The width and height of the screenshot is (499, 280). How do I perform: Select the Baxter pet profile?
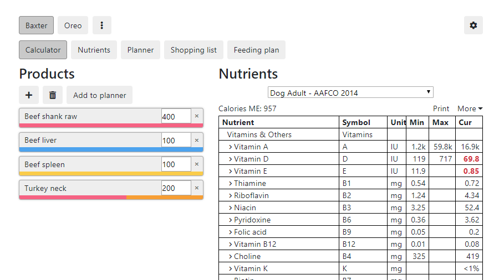click(x=37, y=25)
